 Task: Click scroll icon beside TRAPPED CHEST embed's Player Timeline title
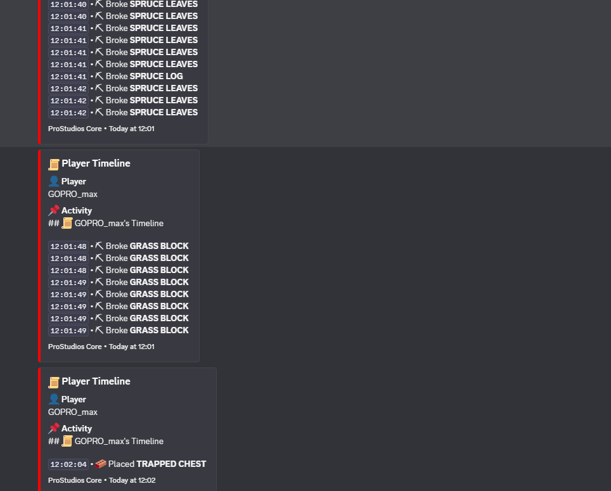(x=54, y=383)
